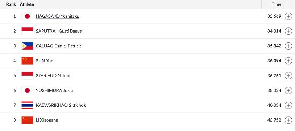The width and height of the screenshot is (295, 131).
Task: Expand plus icon for SAPUTRA I Gusti Bagus
Action: click(x=288, y=31)
